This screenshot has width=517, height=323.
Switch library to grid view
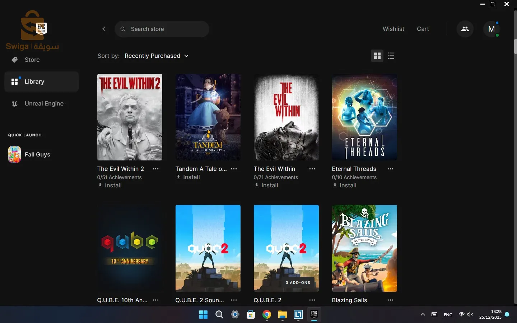377,56
